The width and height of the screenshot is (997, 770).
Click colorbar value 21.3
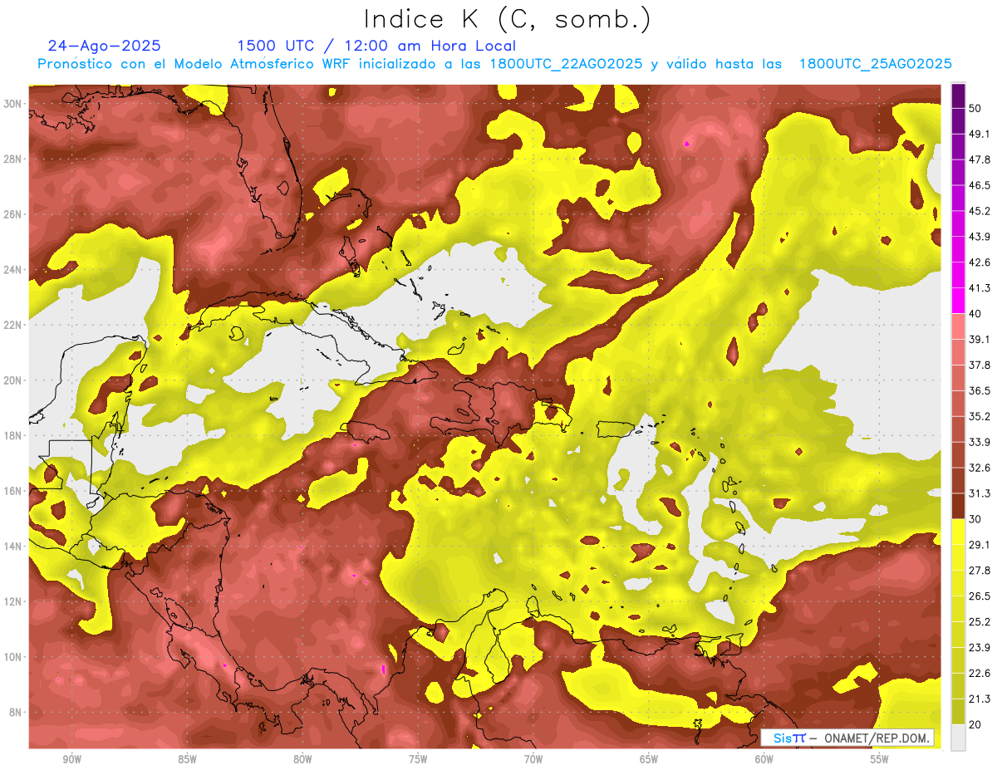pyautogui.click(x=980, y=699)
